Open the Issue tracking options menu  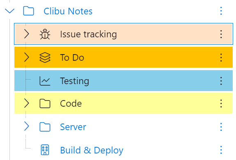[221, 34]
